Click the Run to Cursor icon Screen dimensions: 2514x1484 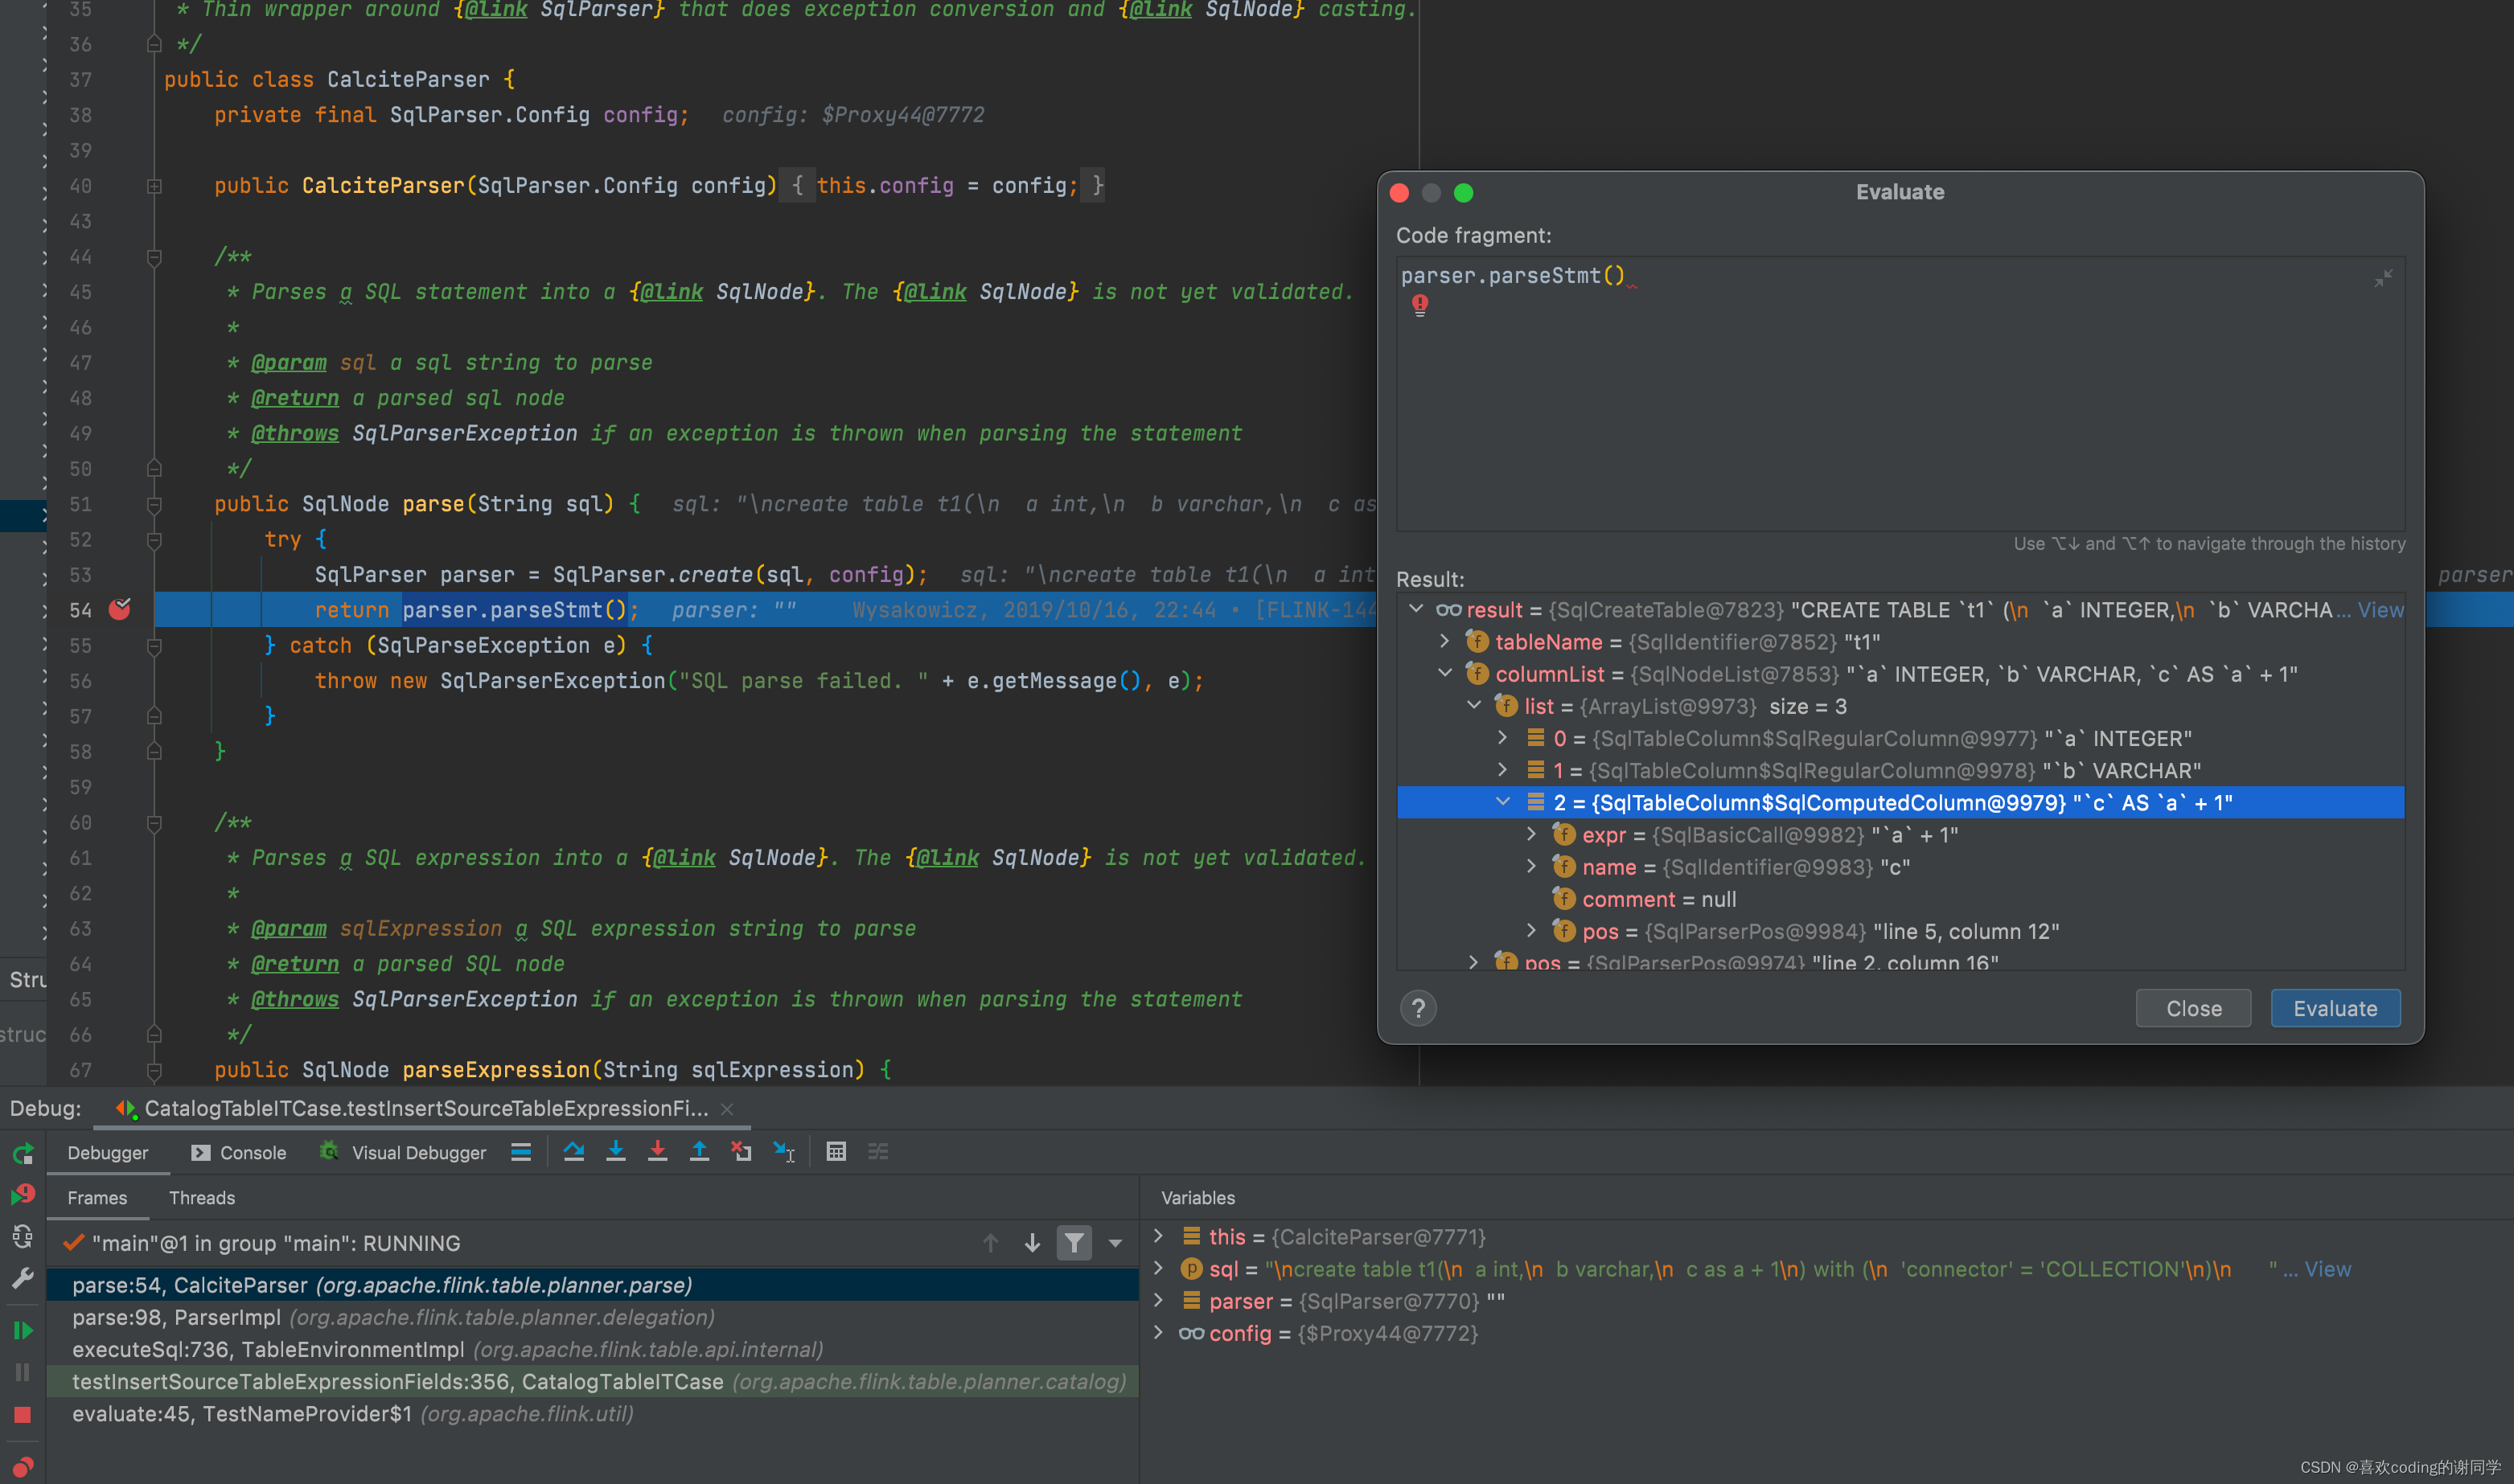784,1152
